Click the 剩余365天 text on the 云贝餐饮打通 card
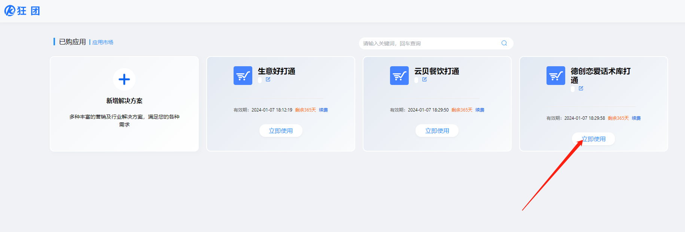Viewport: 685px width, 232px height. click(x=462, y=110)
